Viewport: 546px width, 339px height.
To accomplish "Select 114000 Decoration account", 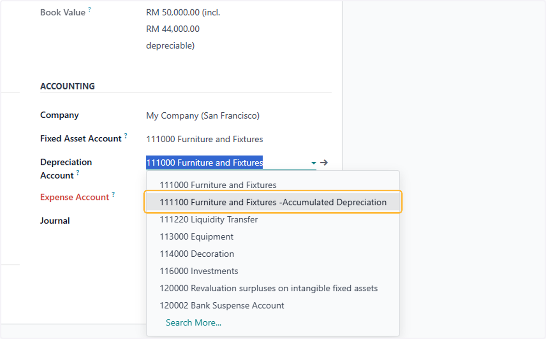I will [x=273, y=254].
